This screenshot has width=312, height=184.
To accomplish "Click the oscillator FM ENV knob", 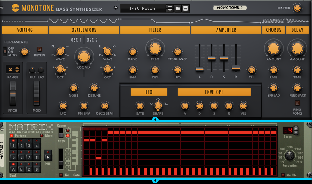I will pos(84,106).
